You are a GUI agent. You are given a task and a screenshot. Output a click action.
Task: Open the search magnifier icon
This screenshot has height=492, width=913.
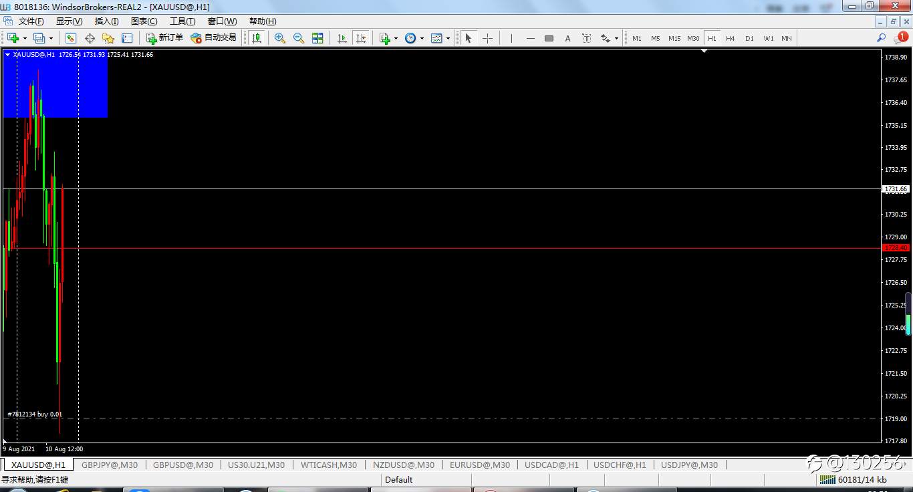coord(882,38)
